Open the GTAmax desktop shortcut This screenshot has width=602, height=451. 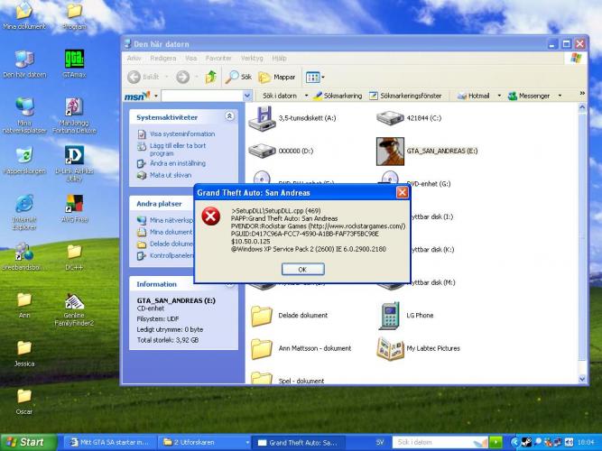[x=75, y=60]
